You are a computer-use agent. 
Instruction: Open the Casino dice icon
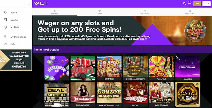pos(5,20)
